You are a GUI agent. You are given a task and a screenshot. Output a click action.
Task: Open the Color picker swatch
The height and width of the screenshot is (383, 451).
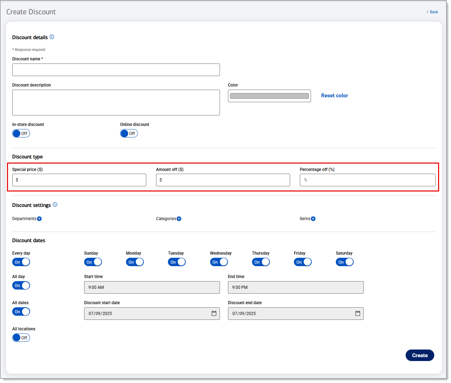coord(269,96)
